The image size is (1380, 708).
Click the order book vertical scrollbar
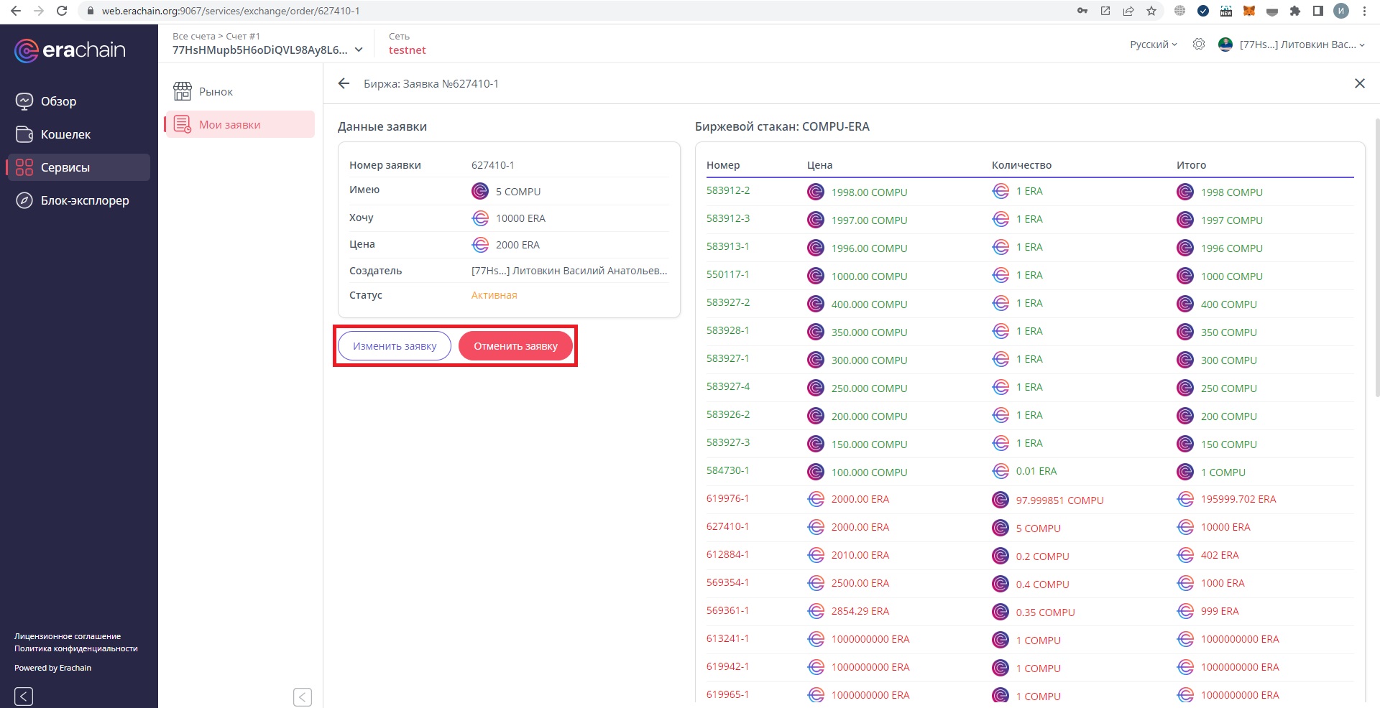click(1376, 258)
